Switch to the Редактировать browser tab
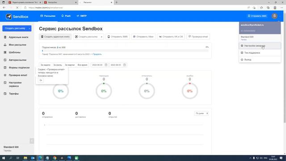 pyautogui.click(x=25, y=2)
